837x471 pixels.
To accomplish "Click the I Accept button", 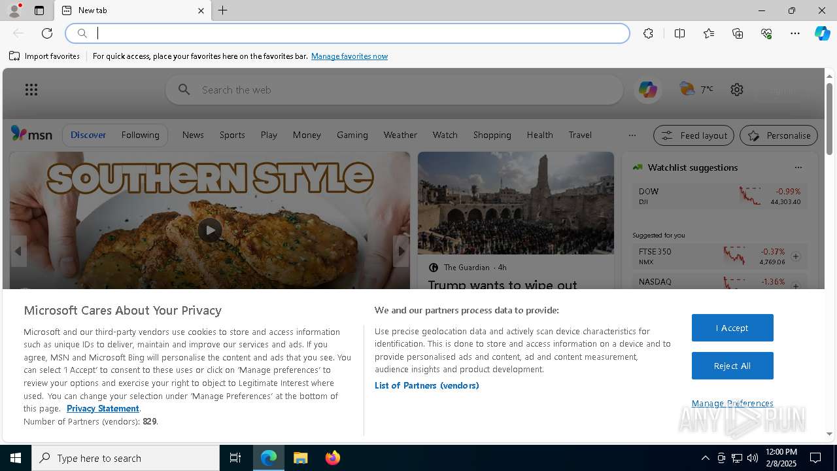I will (x=732, y=328).
